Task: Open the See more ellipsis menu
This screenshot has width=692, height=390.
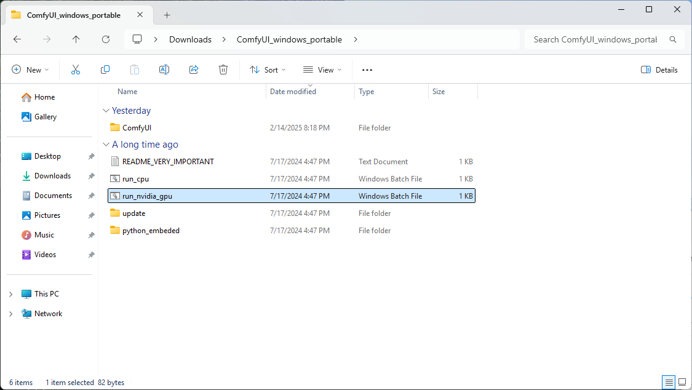Action: (x=367, y=70)
